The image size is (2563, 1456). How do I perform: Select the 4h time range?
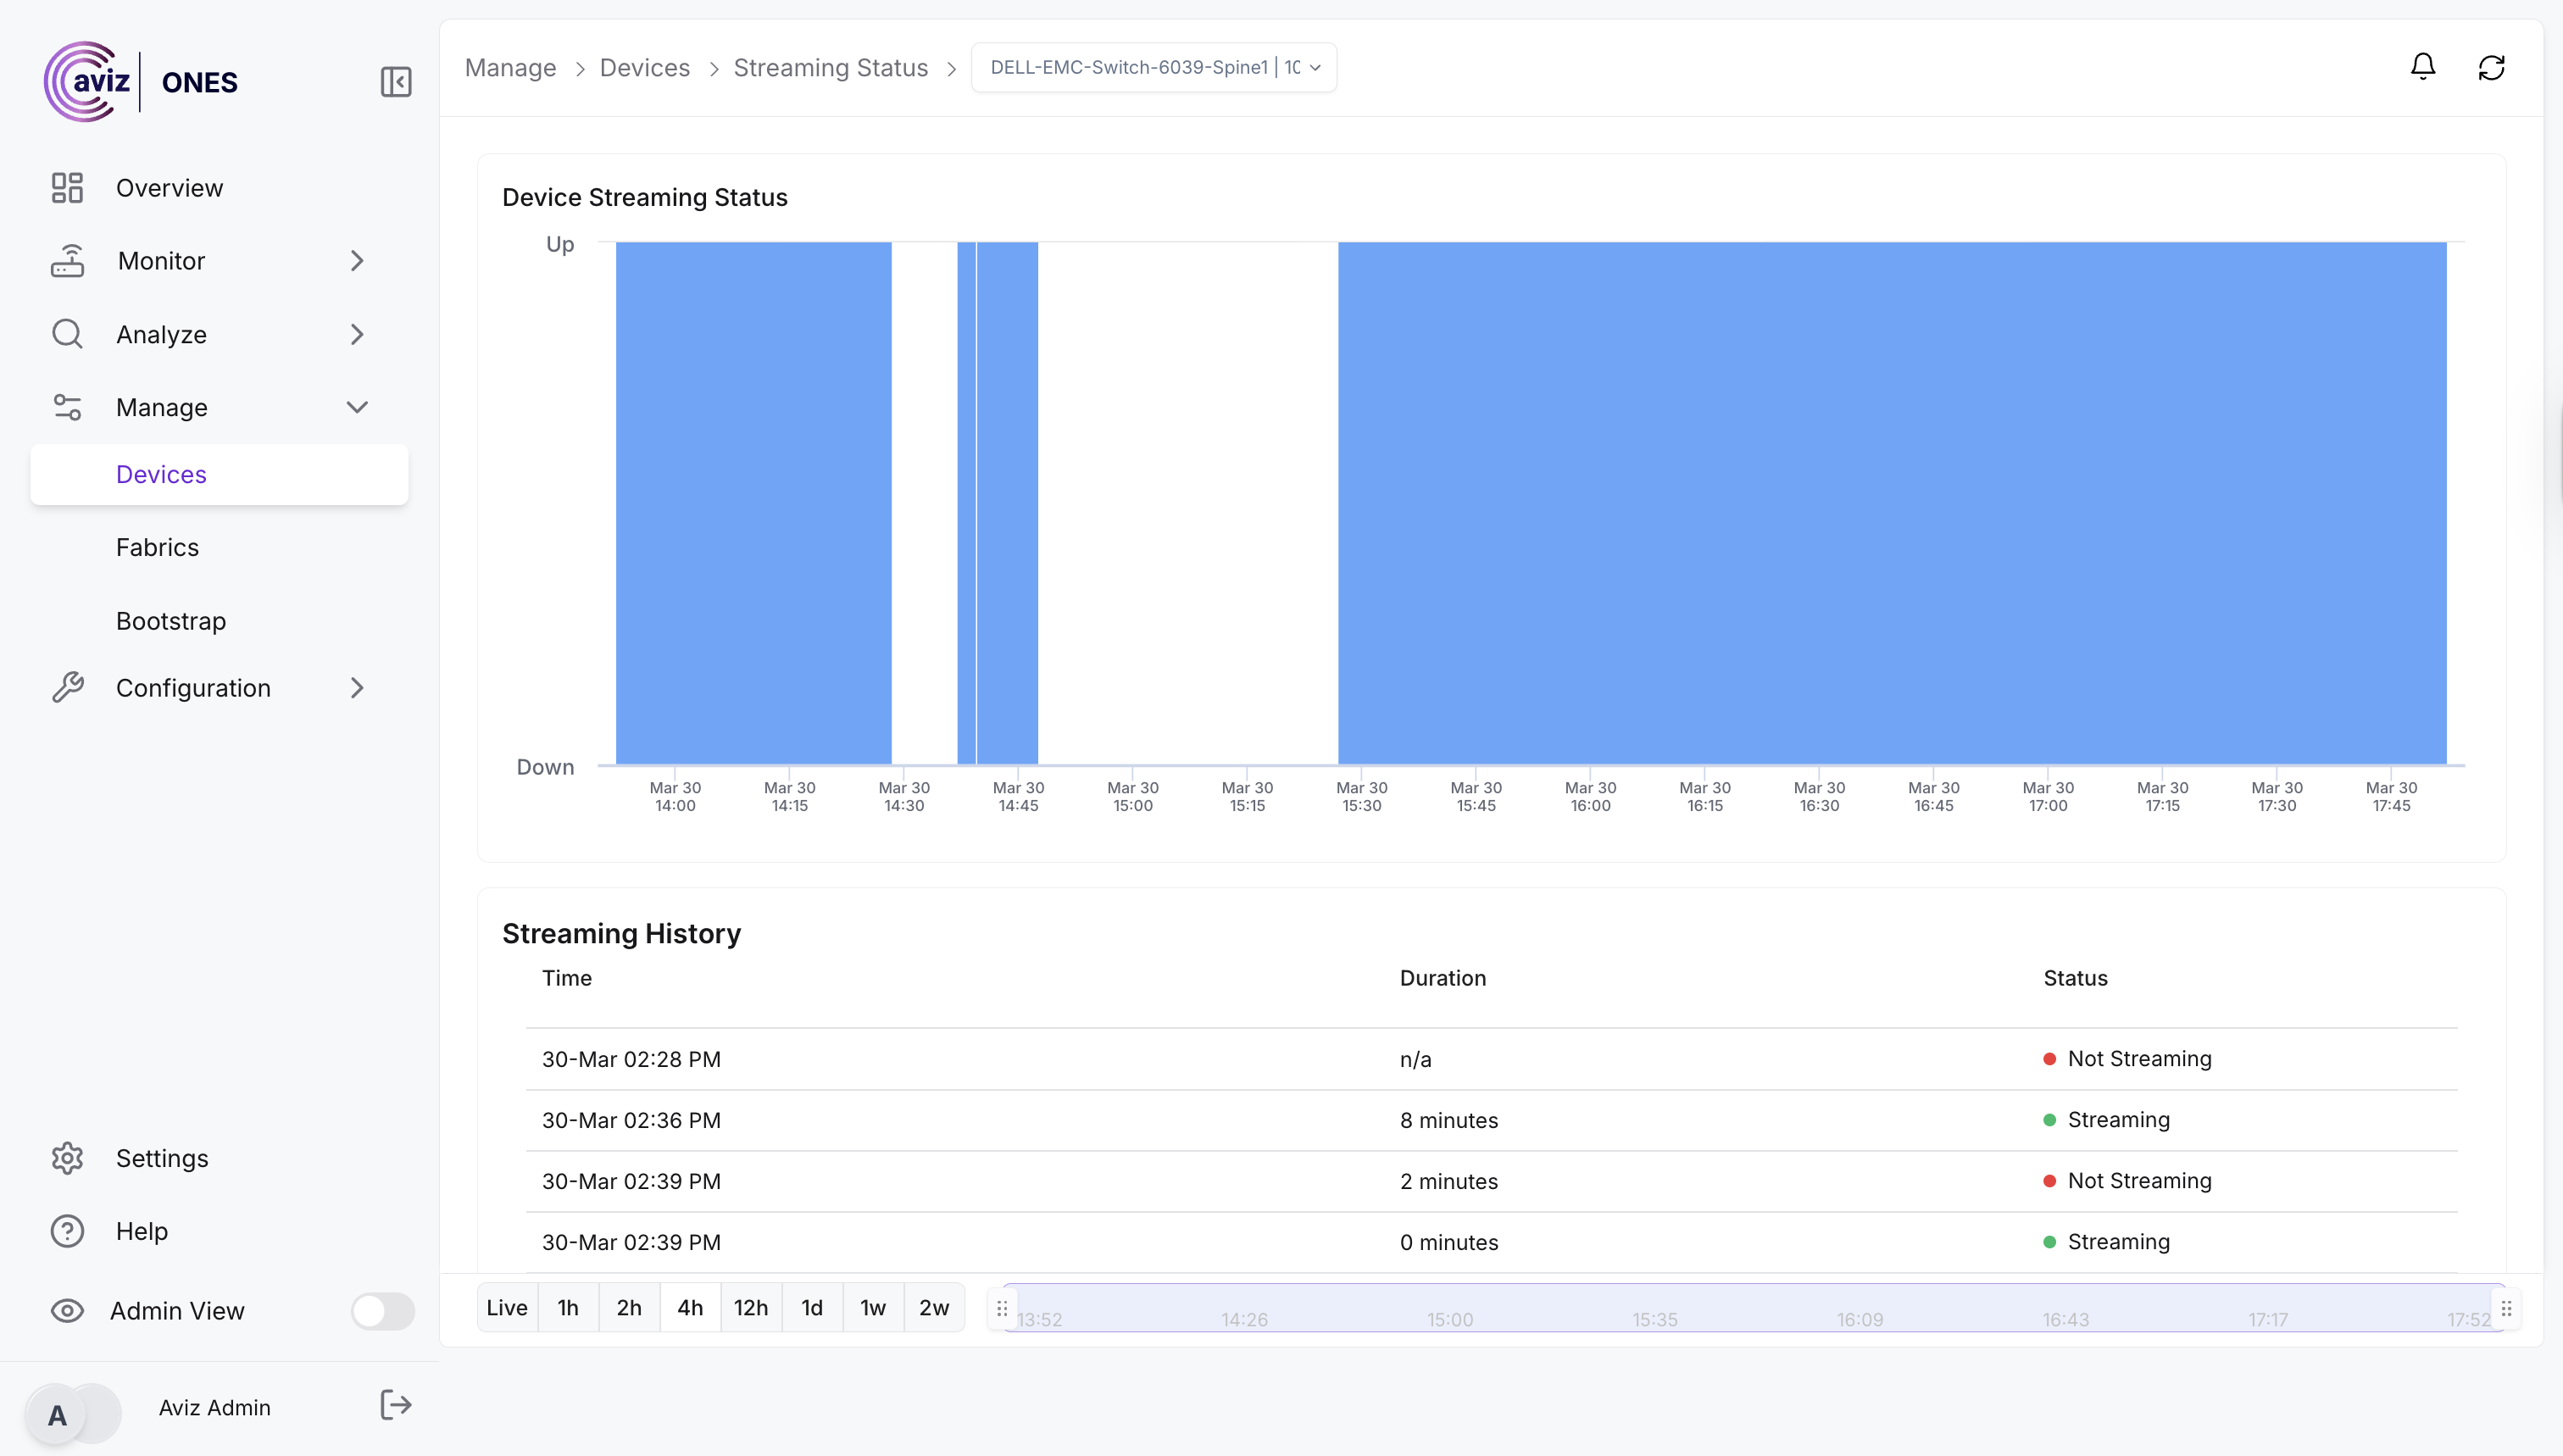pos(690,1308)
